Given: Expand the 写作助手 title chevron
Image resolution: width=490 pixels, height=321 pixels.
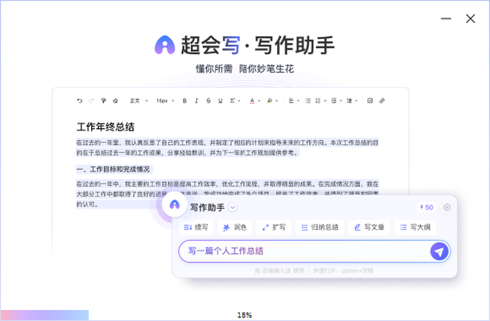Looking at the screenshot, I should [232, 207].
